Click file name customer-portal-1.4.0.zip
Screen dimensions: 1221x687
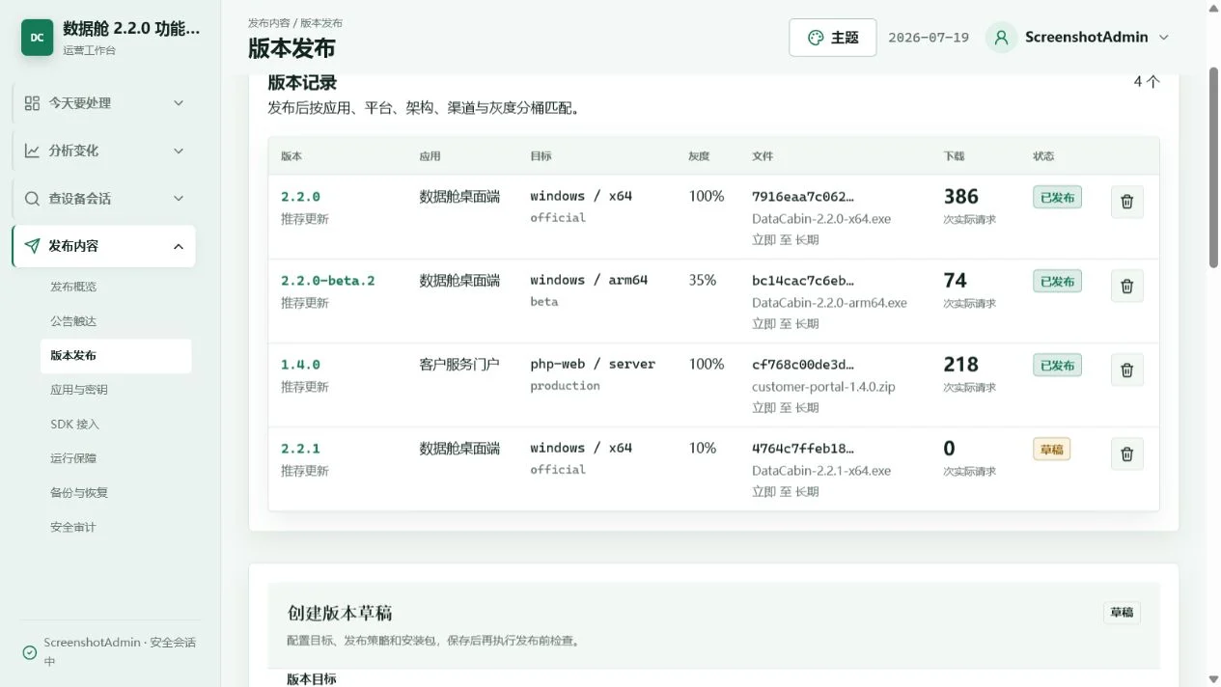823,387
